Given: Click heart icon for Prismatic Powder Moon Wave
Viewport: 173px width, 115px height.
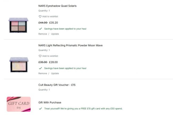Looking at the screenshot, I should (40, 56).
